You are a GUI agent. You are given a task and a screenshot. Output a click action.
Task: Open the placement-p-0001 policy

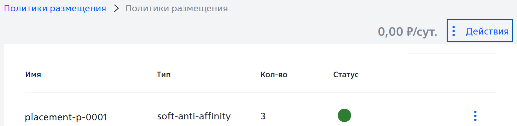(x=66, y=117)
